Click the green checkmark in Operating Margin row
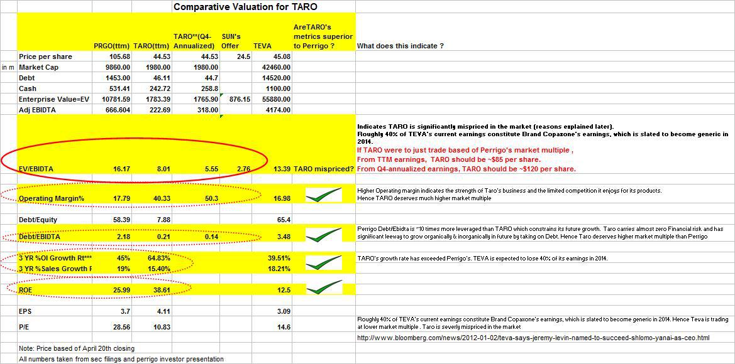The height and width of the screenshot is (364, 735). click(323, 195)
